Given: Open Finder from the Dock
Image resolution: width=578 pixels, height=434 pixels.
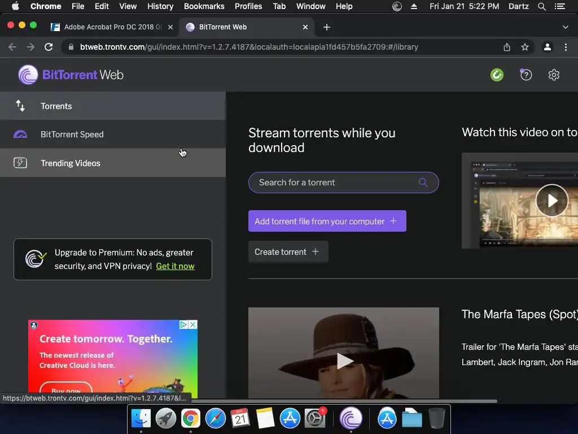Looking at the screenshot, I should click(x=141, y=419).
